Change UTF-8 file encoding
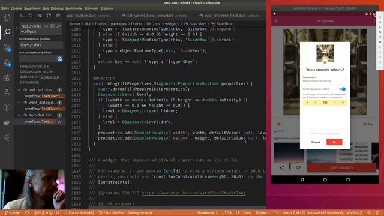This screenshot has width=384, height=216. pyautogui.click(x=227, y=213)
